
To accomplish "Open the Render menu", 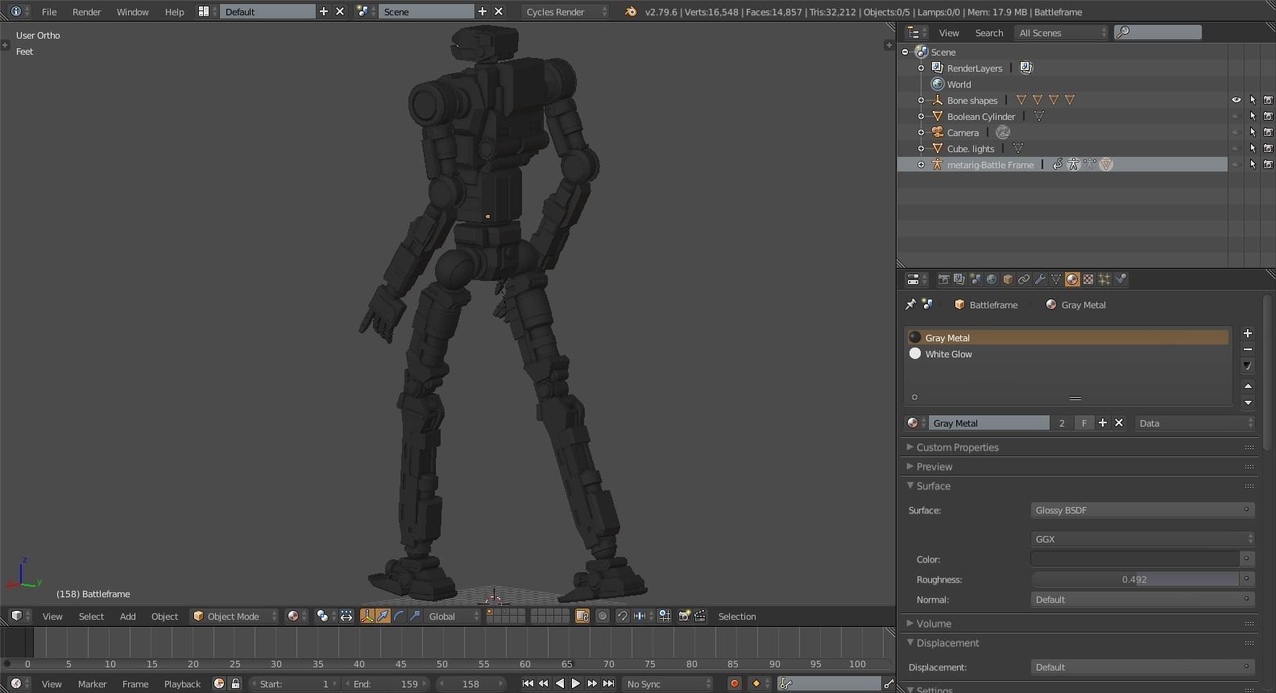I will pyautogui.click(x=86, y=11).
